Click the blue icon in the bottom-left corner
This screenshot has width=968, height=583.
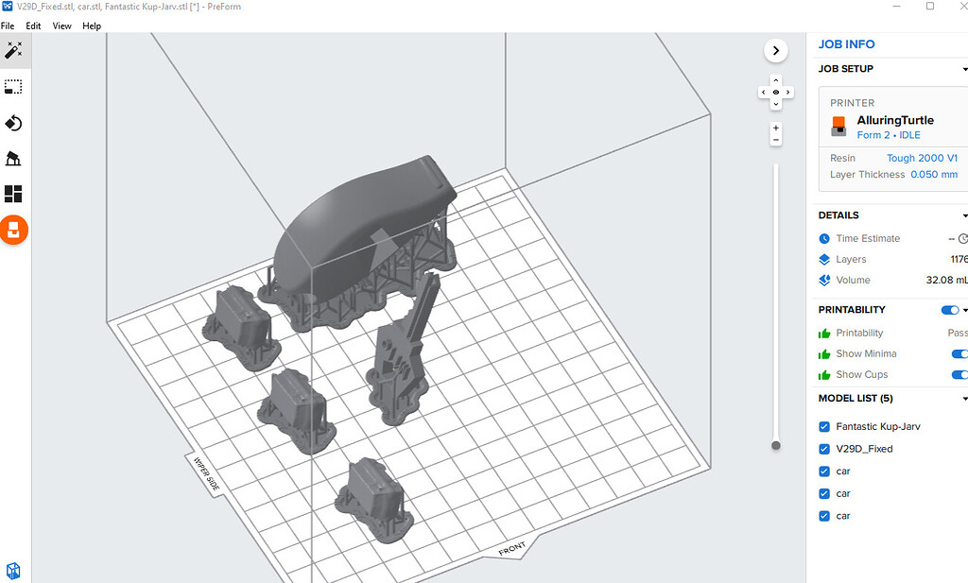[13, 570]
